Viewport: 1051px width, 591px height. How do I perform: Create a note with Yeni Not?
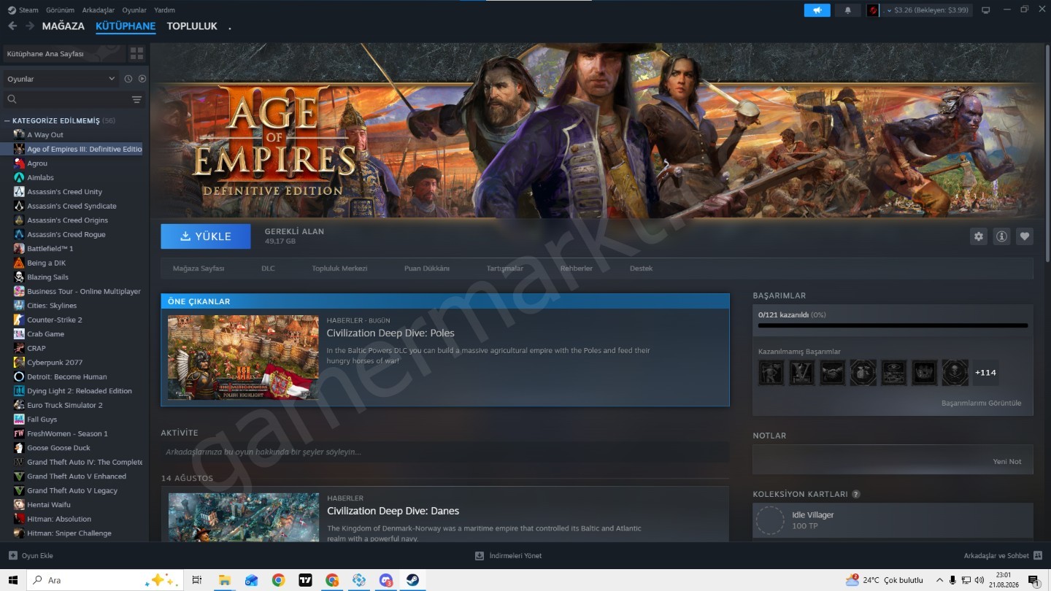point(1007,461)
